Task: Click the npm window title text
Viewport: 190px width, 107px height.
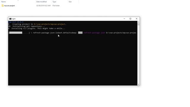Action: [14, 19]
